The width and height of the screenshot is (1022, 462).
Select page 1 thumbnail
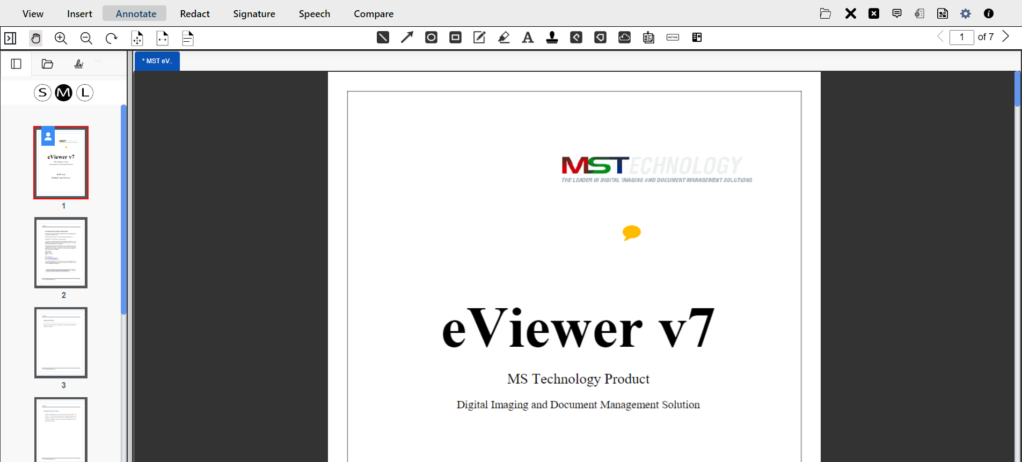pyautogui.click(x=61, y=163)
